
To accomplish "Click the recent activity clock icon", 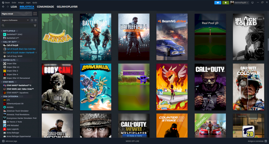I will tap(32, 20).
